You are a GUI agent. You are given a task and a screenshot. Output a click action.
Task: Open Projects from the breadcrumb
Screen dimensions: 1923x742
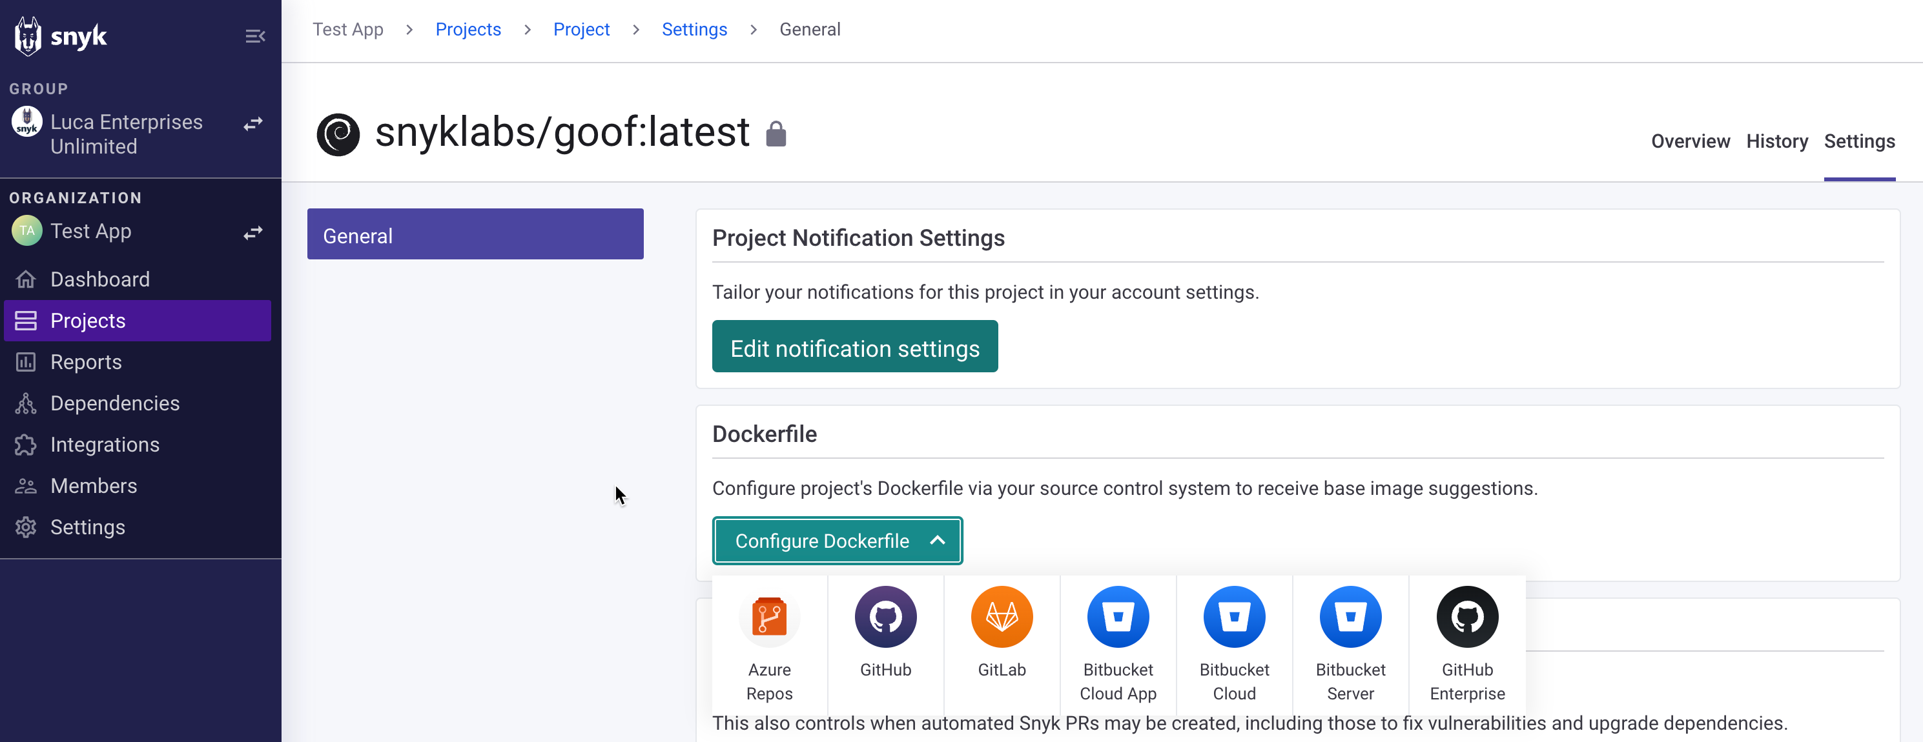468,29
